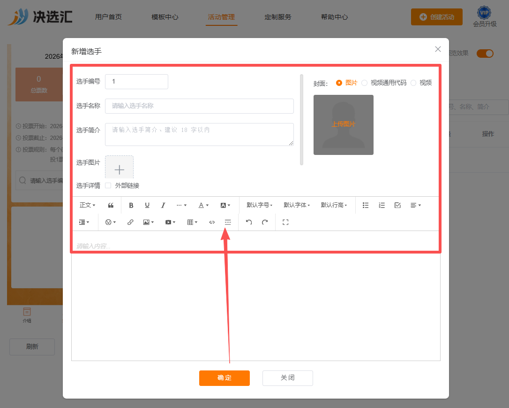The image size is (509, 408).
Task: Switch editor to fullscreen mode
Action: click(285, 222)
